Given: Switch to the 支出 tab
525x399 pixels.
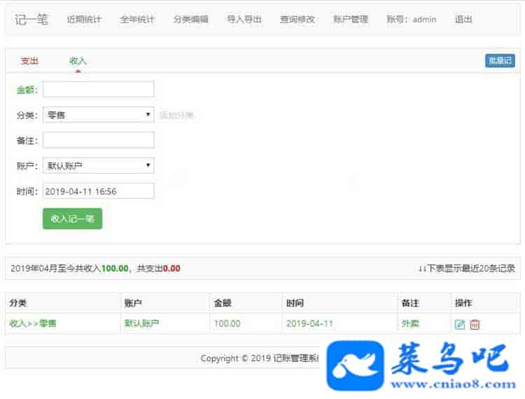Looking at the screenshot, I should point(29,61).
